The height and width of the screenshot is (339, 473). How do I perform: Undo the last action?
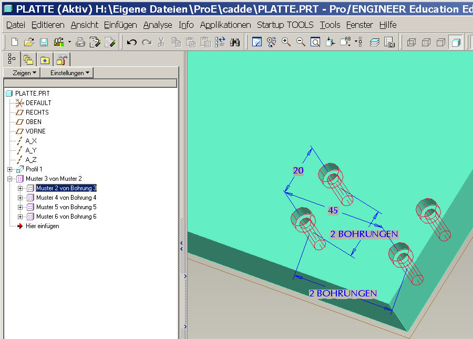132,42
